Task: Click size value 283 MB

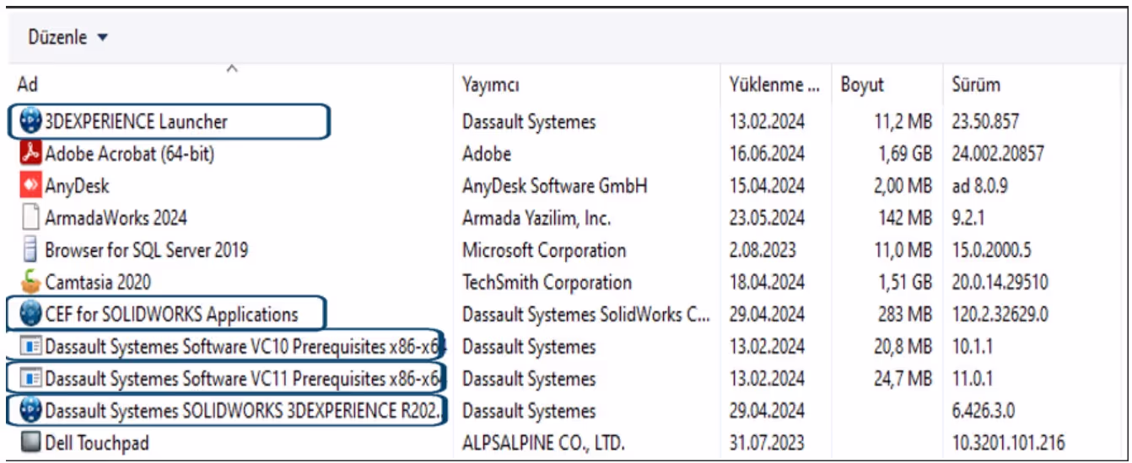Action: click(907, 315)
